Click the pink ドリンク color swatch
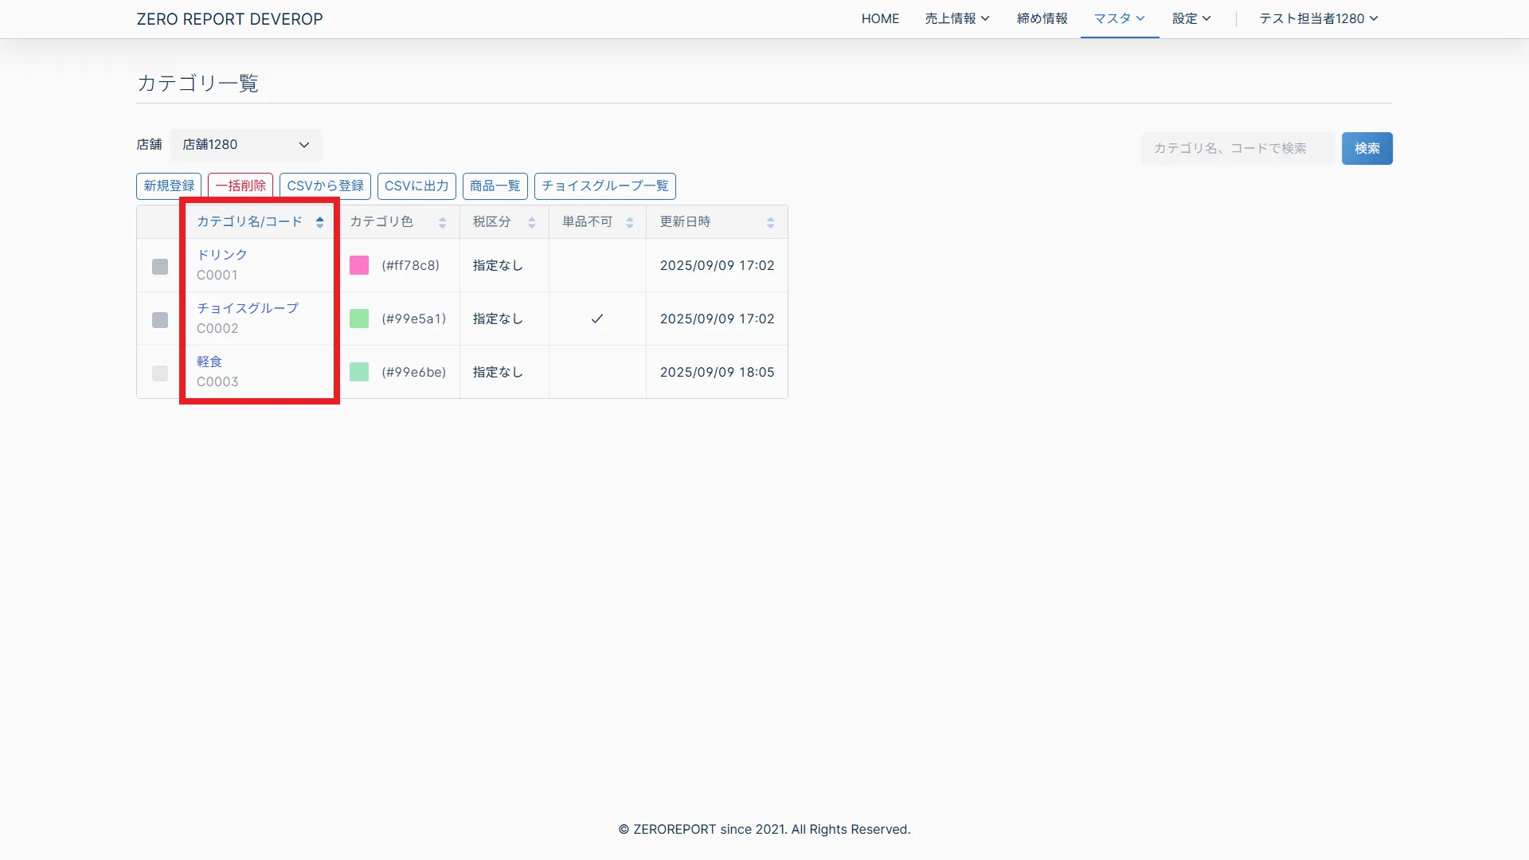The image size is (1529, 860). coord(359,265)
